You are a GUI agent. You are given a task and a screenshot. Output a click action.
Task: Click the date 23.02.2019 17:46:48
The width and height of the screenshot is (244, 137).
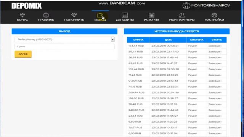point(165,57)
